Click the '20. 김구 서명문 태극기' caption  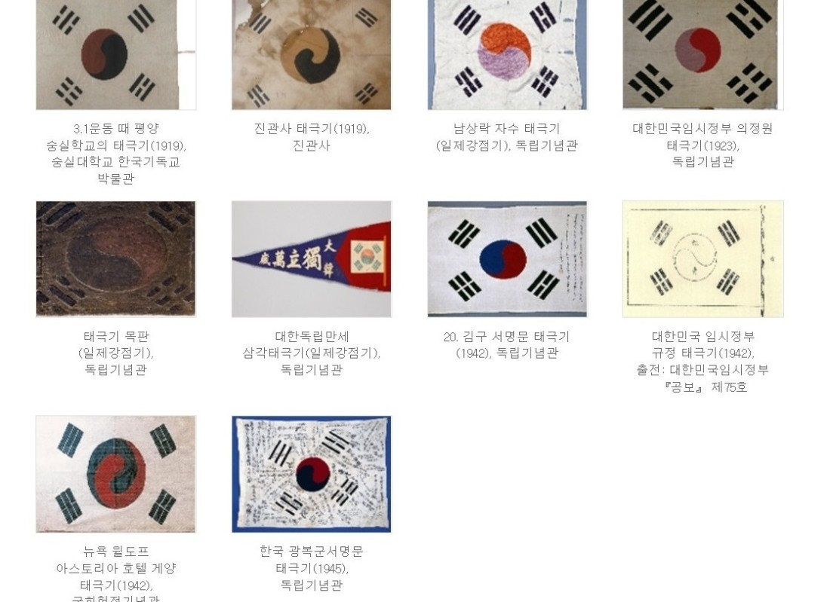[506, 337]
